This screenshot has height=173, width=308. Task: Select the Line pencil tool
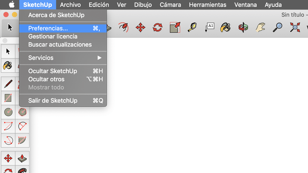(x=8, y=84)
